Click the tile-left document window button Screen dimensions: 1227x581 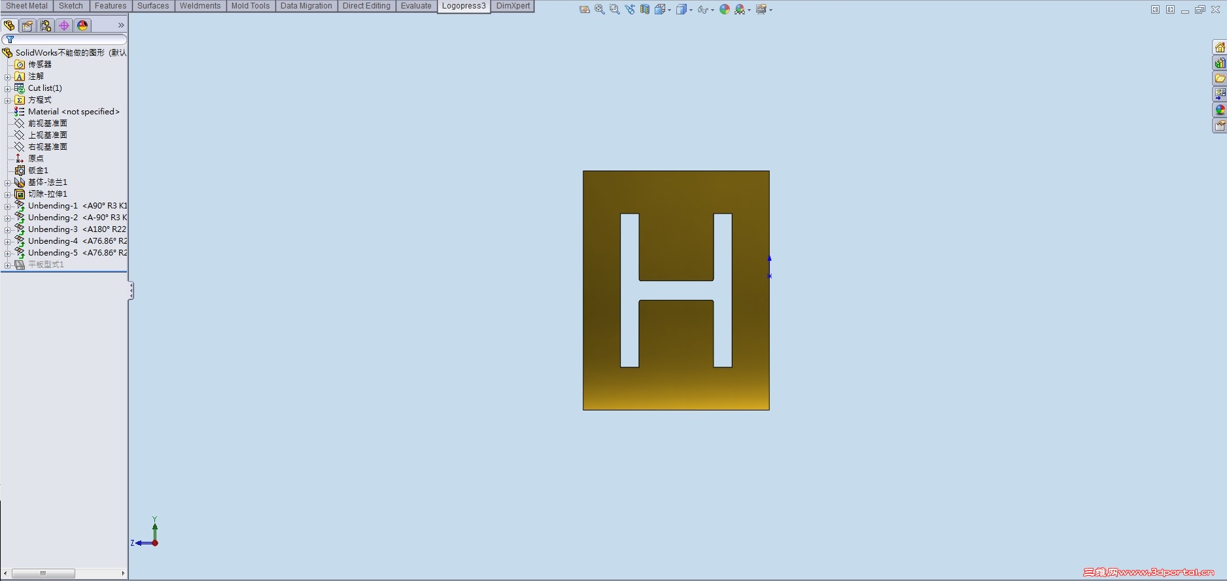pos(1155,10)
